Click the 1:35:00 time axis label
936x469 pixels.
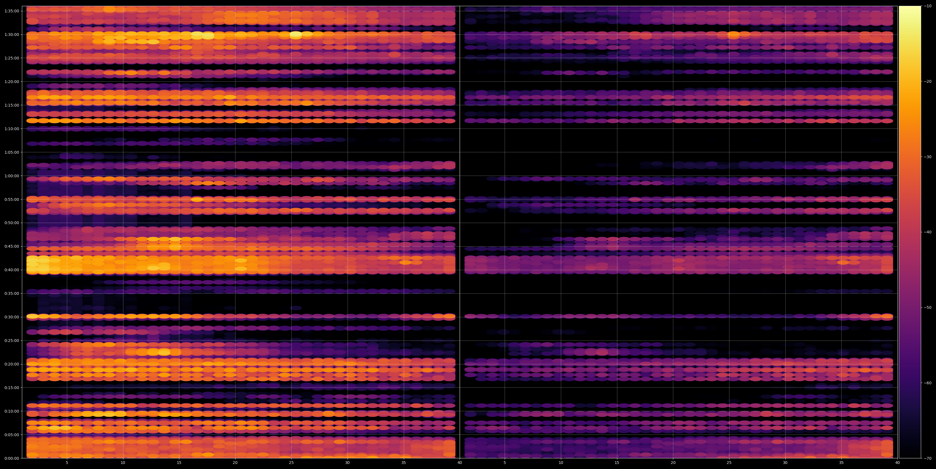click(x=12, y=11)
